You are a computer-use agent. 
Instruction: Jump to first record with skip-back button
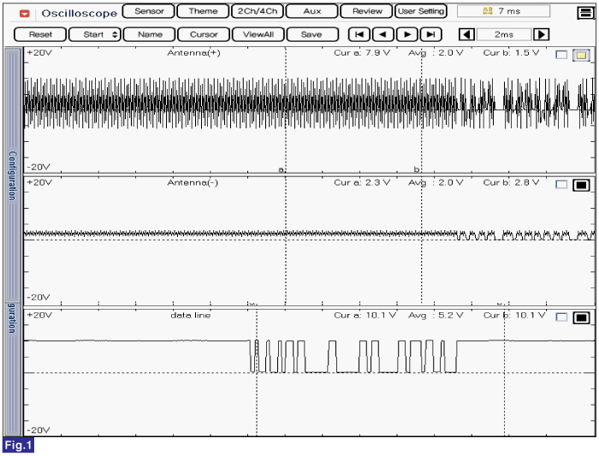pos(359,34)
